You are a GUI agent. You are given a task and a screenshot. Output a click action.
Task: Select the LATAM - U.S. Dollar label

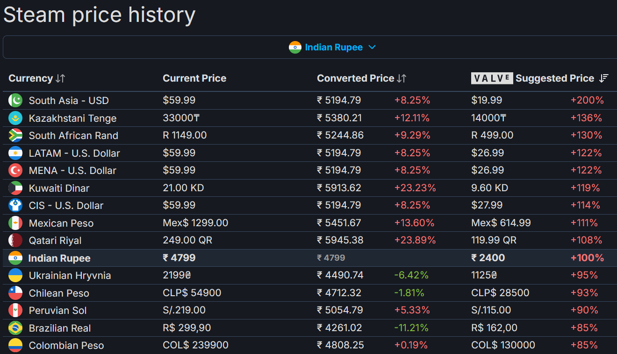coord(74,153)
